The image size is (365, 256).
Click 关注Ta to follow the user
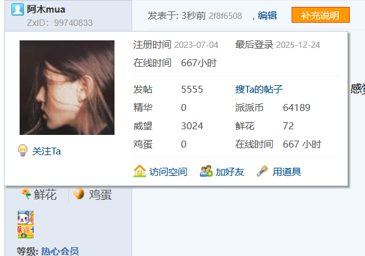pos(47,151)
